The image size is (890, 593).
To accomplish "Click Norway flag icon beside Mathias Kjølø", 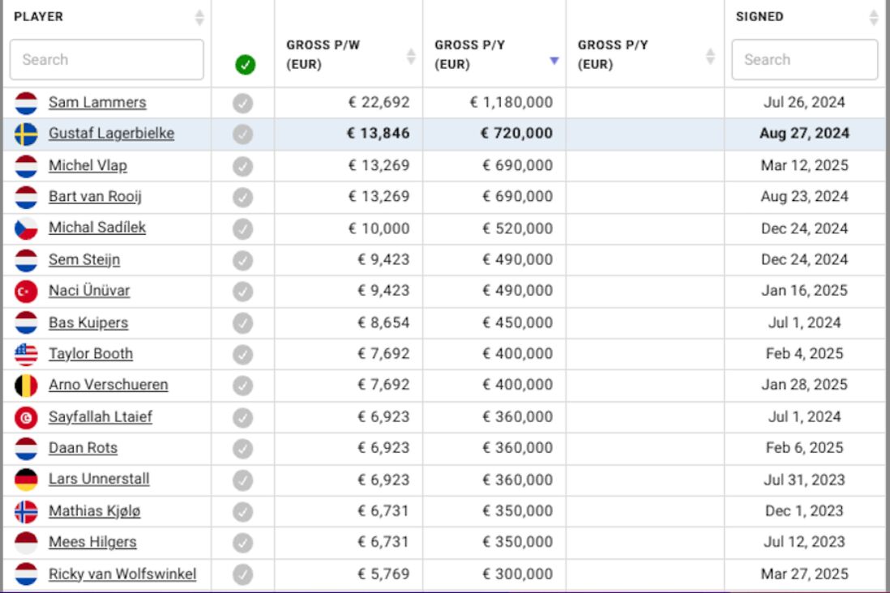I will pos(26,511).
